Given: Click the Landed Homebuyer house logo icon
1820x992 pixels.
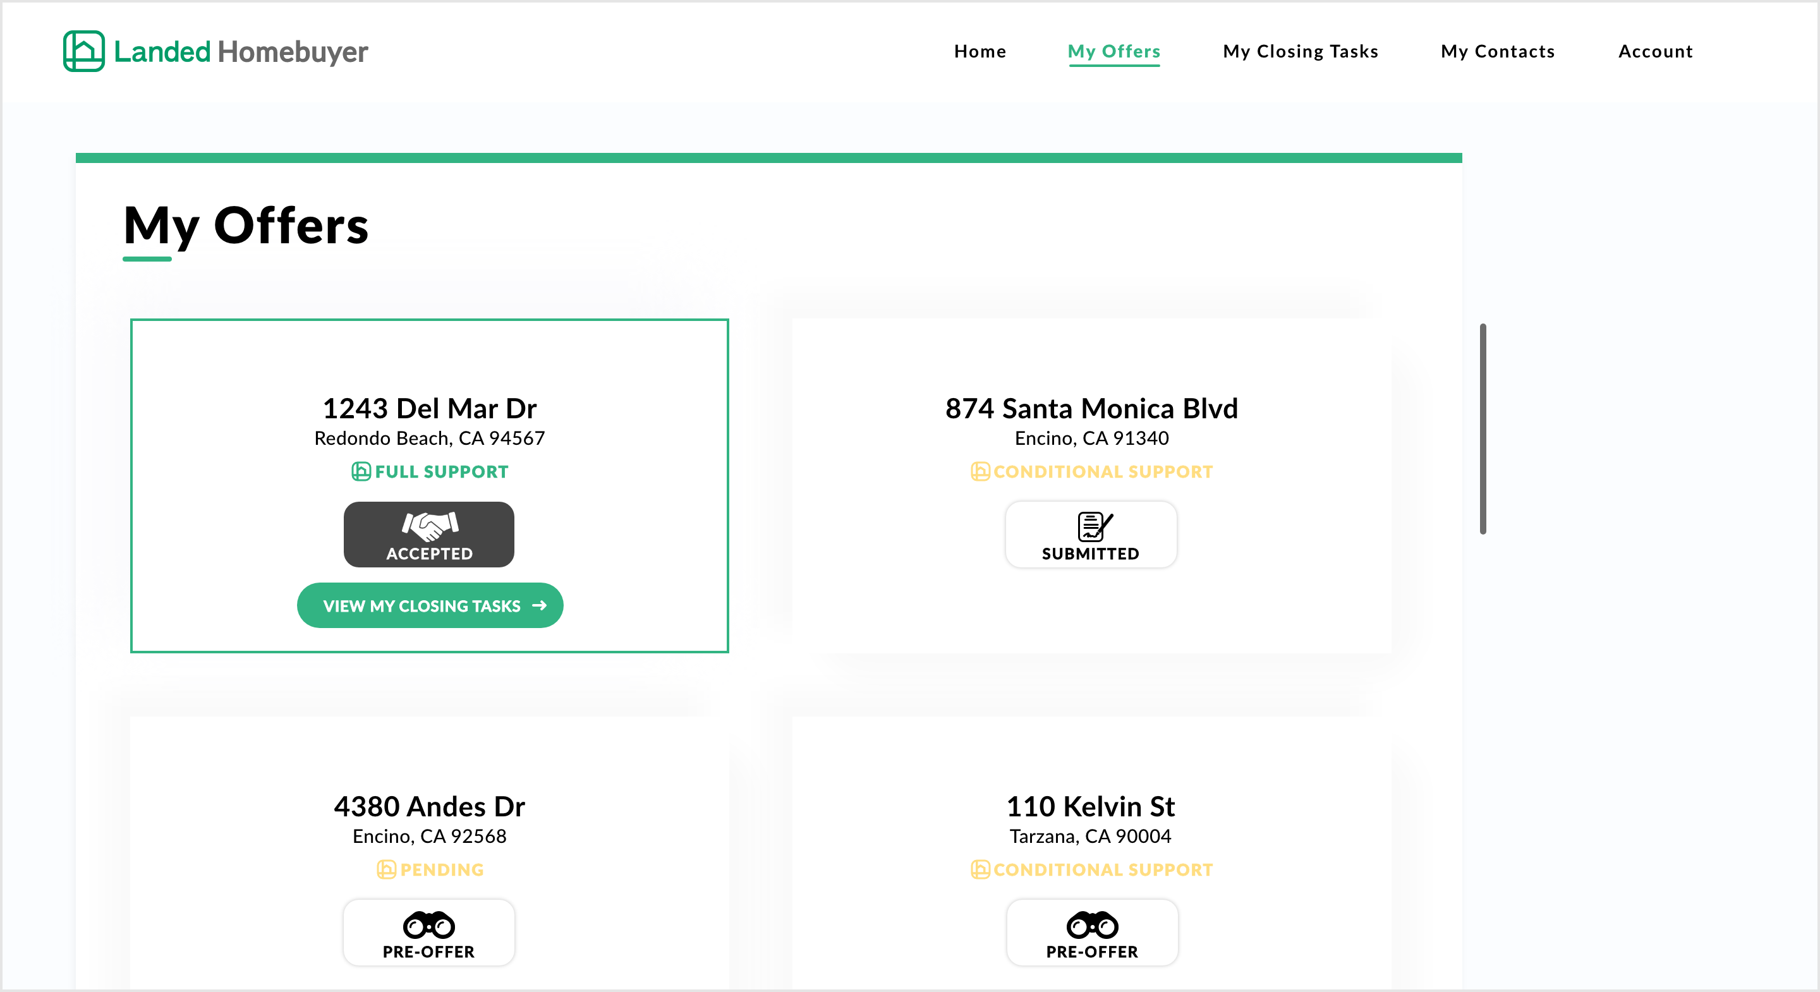Looking at the screenshot, I should 83,51.
